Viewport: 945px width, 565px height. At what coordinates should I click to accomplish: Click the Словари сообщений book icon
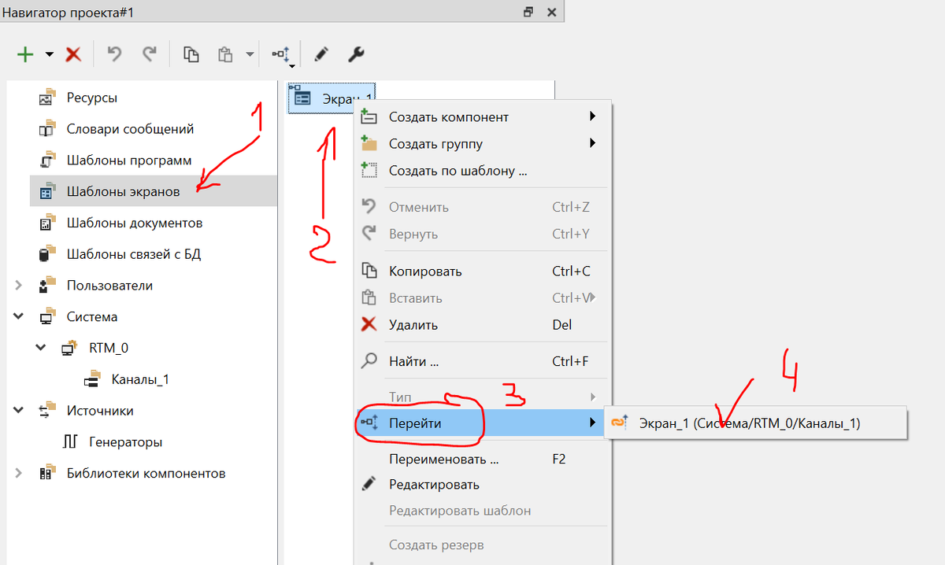point(47,129)
